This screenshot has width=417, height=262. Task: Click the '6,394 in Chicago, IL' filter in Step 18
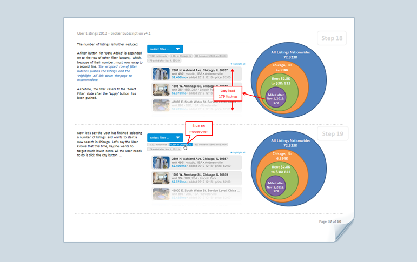pos(181,56)
